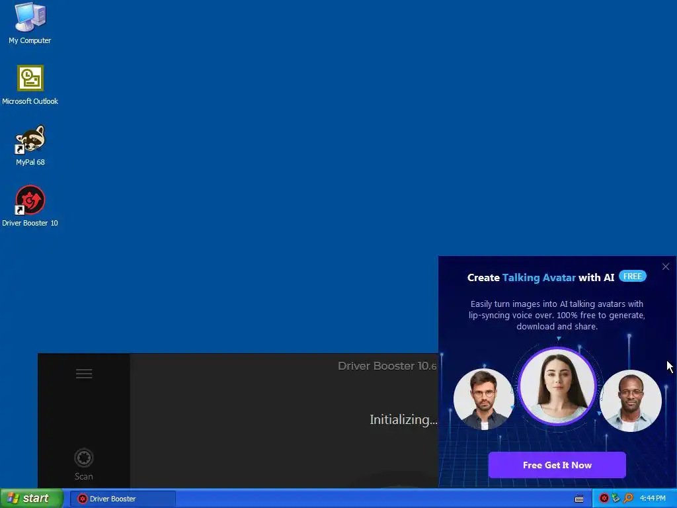
Task: Click the "Initializing..." status text
Action: 403,419
